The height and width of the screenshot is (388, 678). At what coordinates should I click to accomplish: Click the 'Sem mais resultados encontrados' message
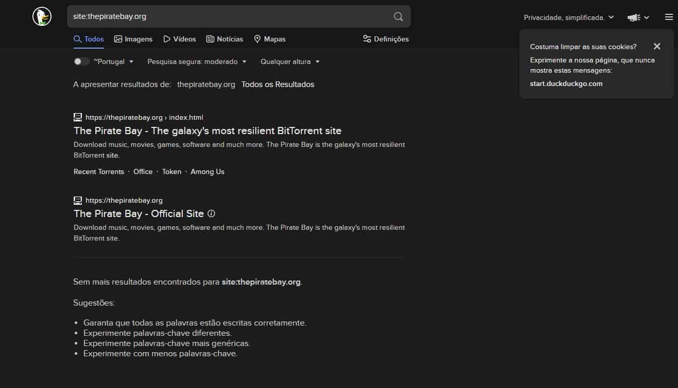pyautogui.click(x=188, y=282)
